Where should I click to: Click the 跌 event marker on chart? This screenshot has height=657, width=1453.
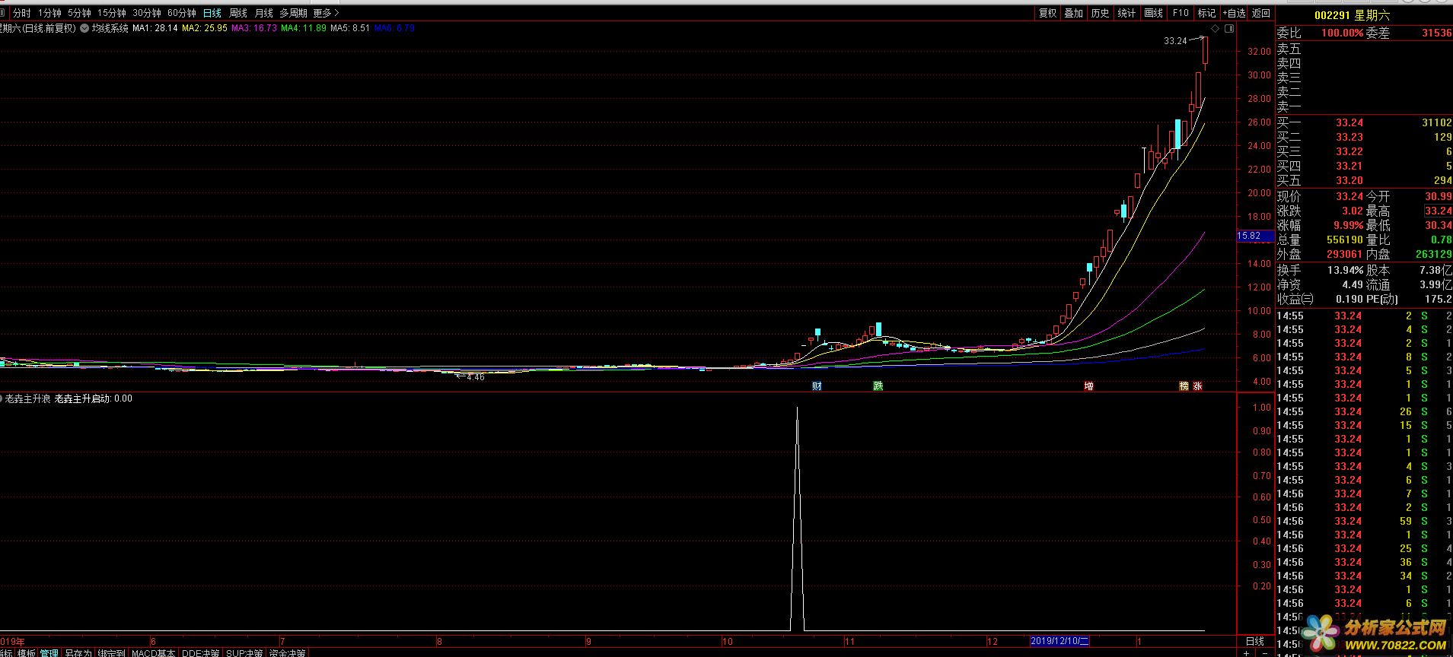click(878, 386)
